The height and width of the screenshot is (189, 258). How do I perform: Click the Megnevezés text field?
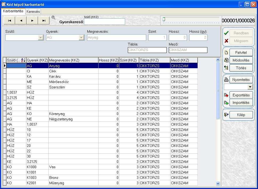117,38
